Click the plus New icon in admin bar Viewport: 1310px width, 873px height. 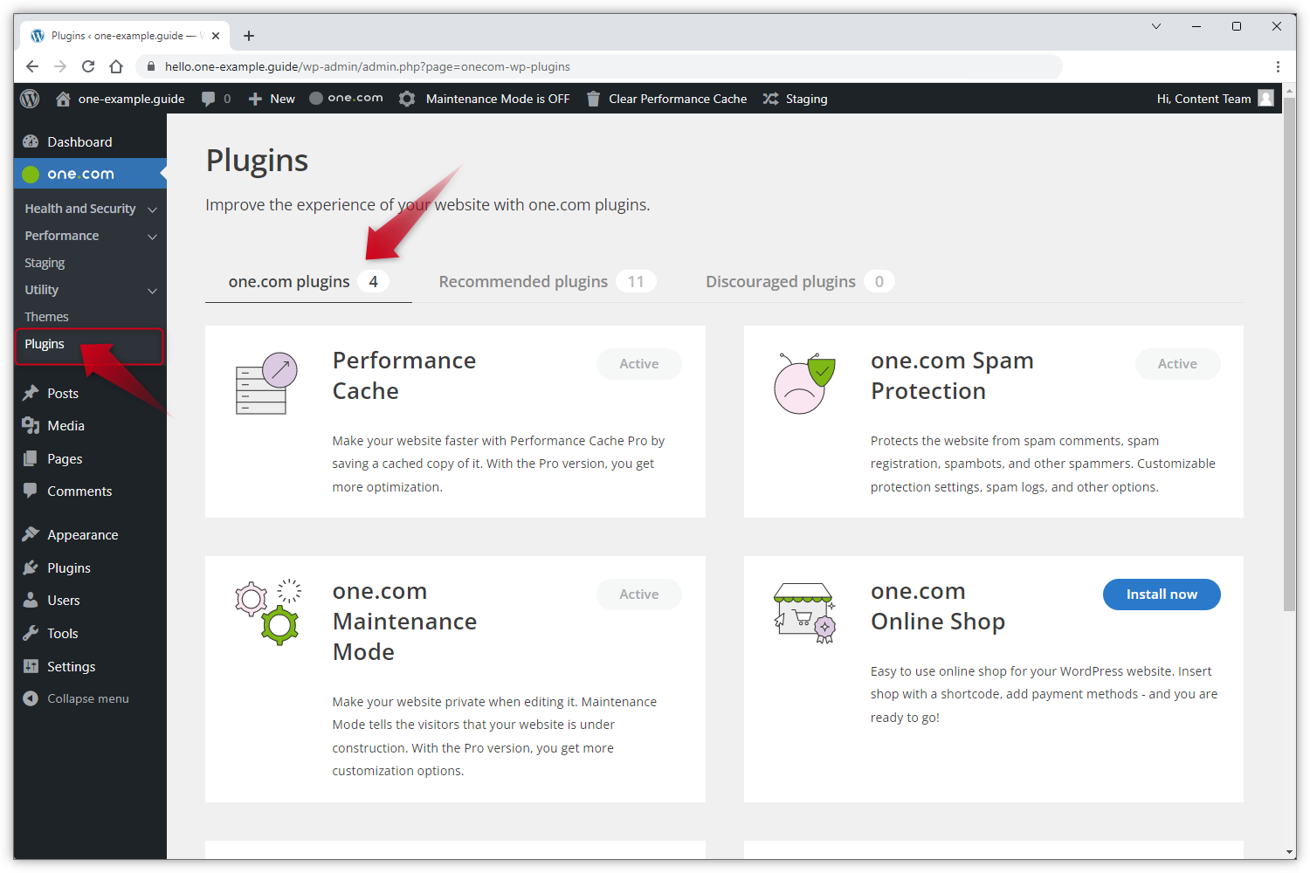[x=255, y=99]
